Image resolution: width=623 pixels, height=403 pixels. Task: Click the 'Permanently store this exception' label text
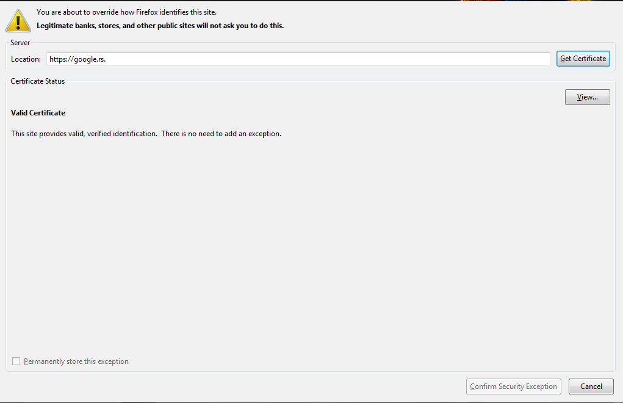click(x=76, y=361)
